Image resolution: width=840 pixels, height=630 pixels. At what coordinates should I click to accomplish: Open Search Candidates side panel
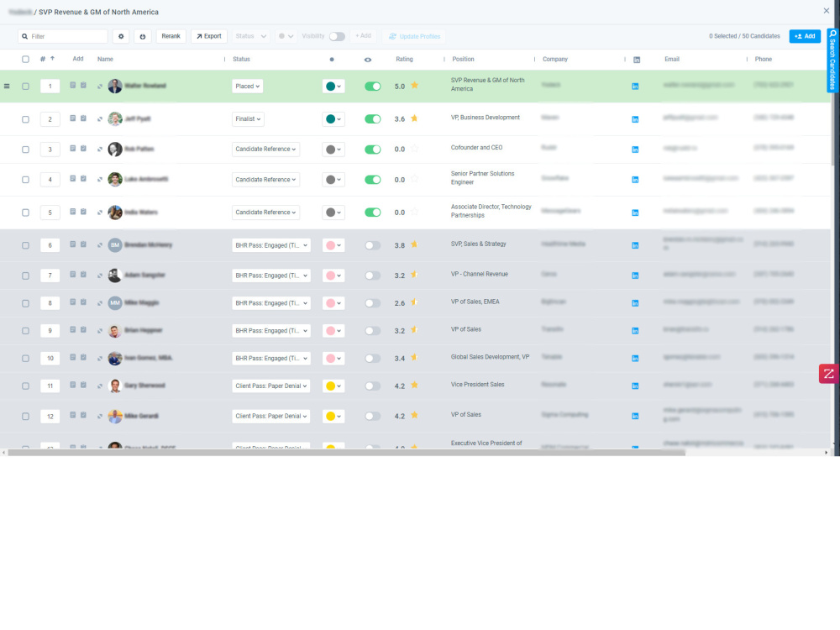click(833, 60)
